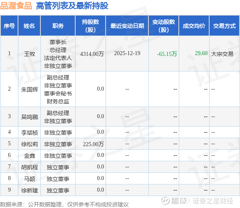Click the 证券之星财经 source label
Screen dimensions: 240x208
tap(213, 201)
